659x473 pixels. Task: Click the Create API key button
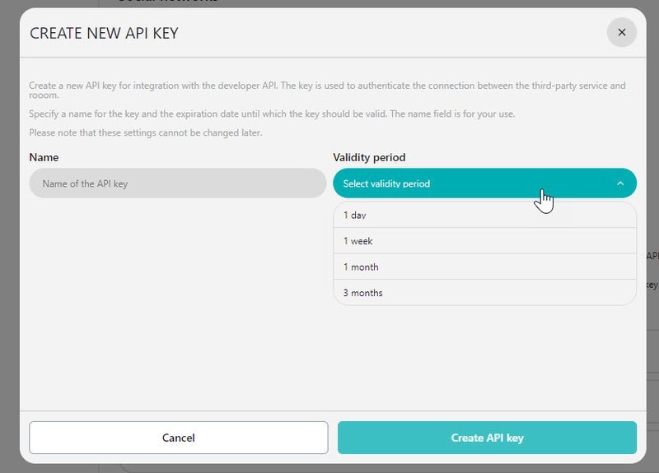[487, 438]
